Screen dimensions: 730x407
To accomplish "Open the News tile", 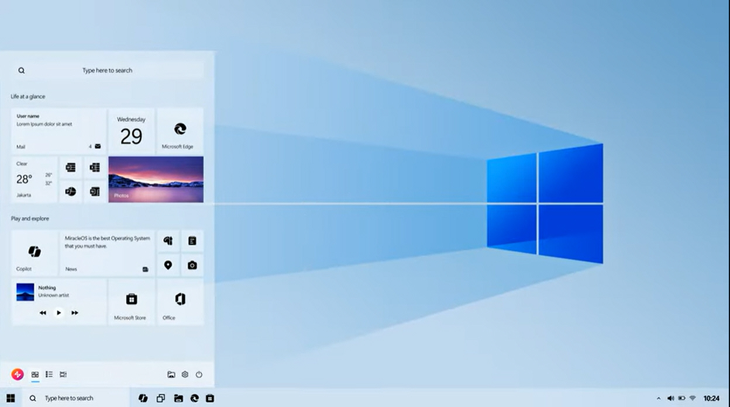I will (x=106, y=253).
